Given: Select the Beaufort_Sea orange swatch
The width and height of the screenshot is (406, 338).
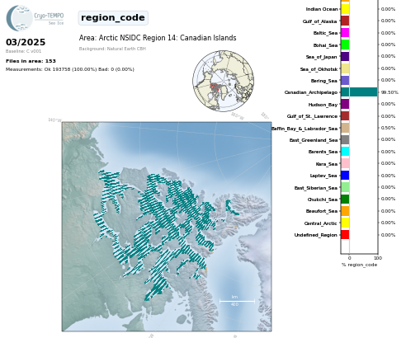Looking at the screenshot, I should click(x=345, y=211).
